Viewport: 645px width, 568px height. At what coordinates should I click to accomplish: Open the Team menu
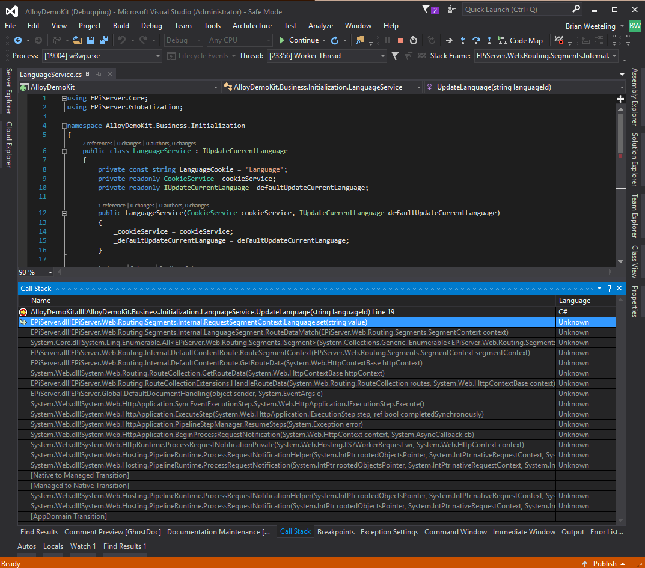(x=183, y=25)
